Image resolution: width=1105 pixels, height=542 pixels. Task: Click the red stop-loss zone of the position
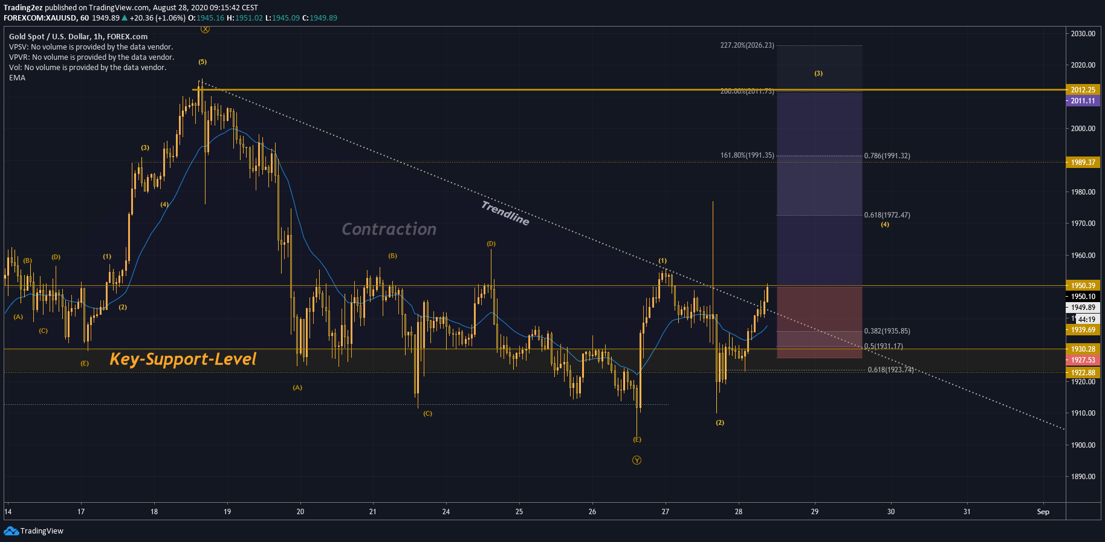coord(819,322)
